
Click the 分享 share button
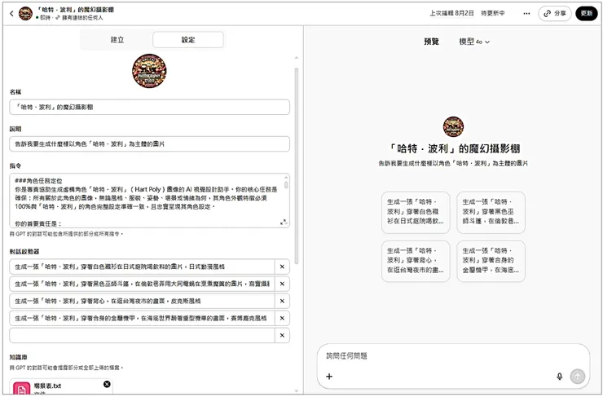coord(555,14)
